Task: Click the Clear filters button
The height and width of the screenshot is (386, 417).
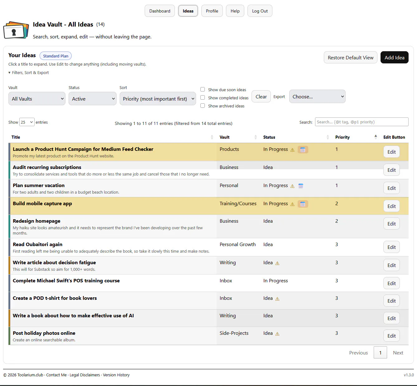Action: 261,96
